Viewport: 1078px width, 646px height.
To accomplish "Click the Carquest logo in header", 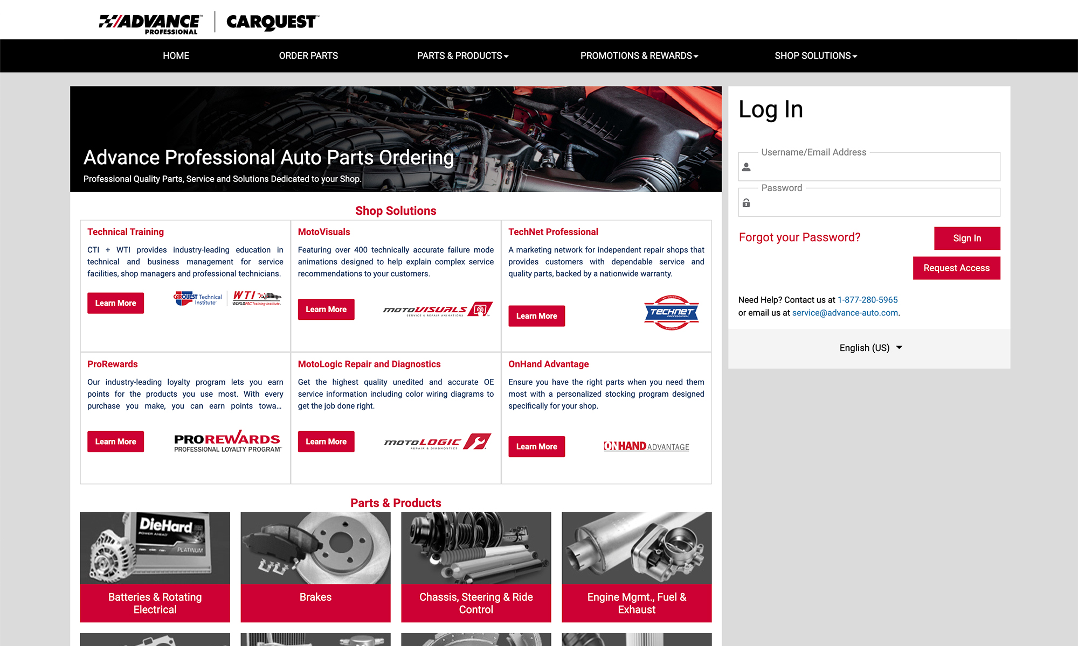I will pyautogui.click(x=273, y=22).
